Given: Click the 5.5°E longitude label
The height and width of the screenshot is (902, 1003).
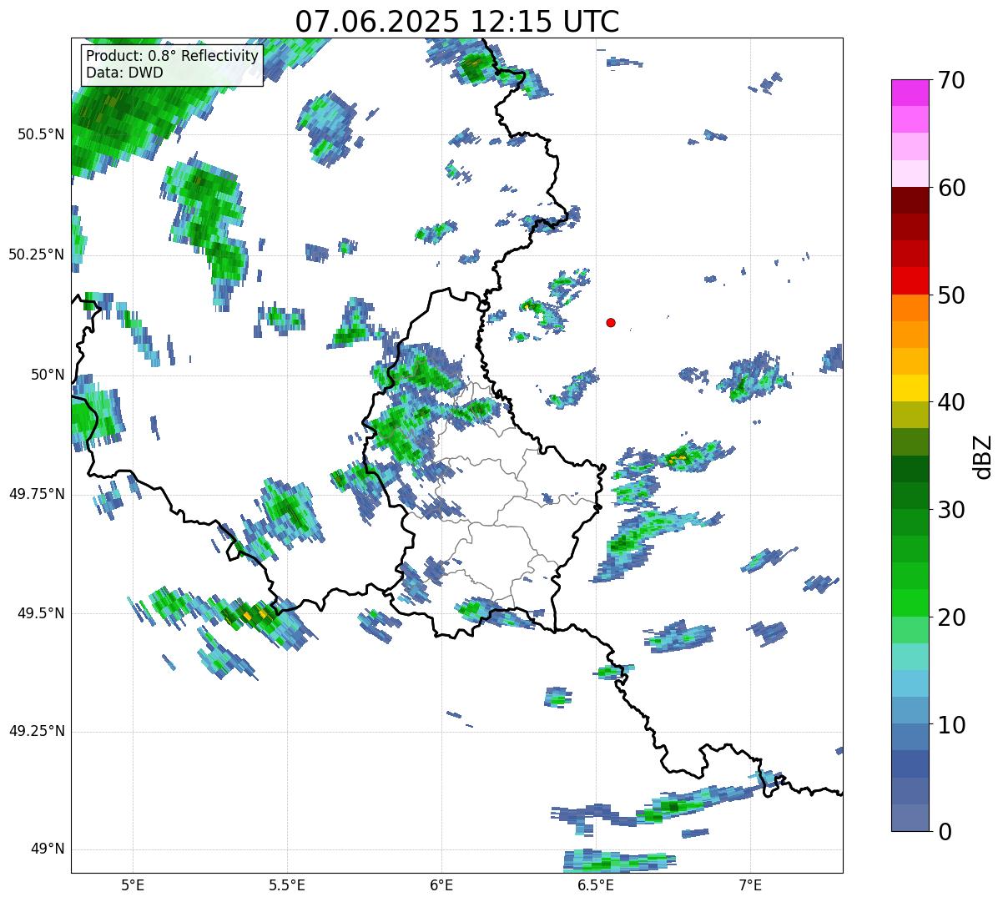Looking at the screenshot, I should (287, 884).
